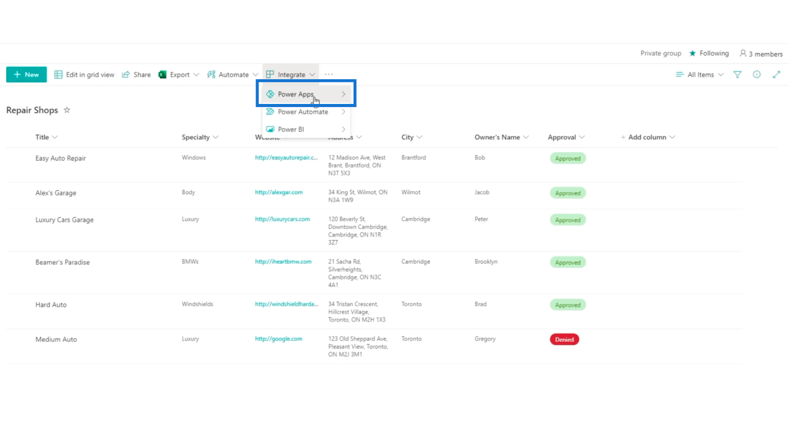788x442 pixels.
Task: Open the windshieldharda link
Action: [287, 304]
